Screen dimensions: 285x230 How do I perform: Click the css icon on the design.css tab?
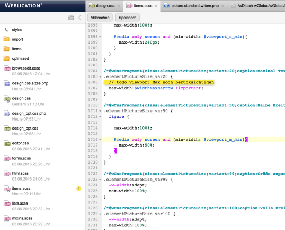tap(92, 6)
